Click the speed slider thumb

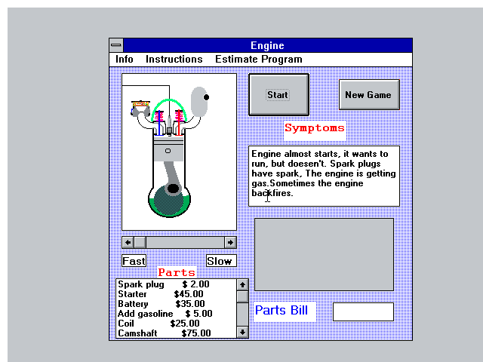point(140,242)
